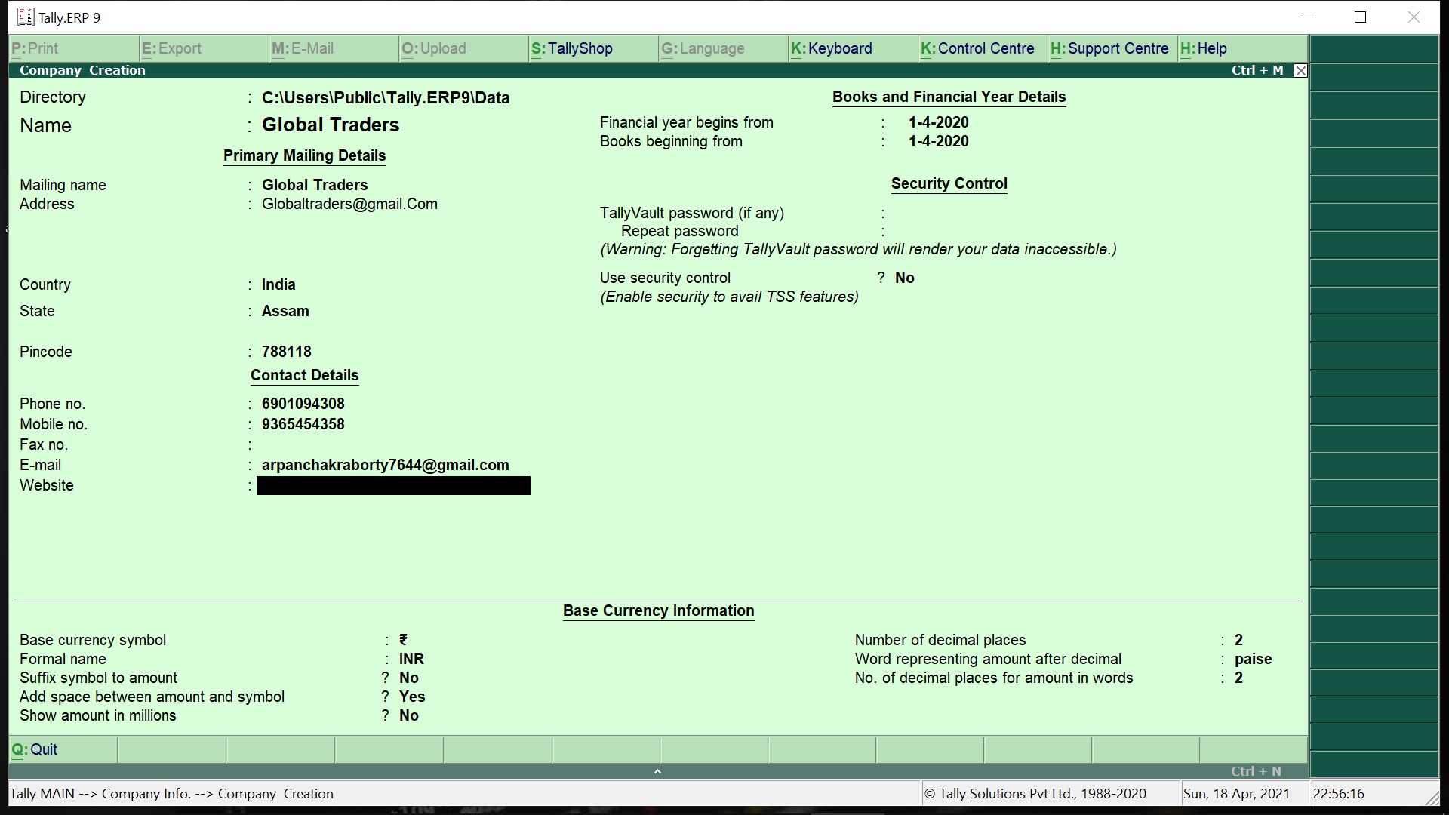Click the Ctrl + M label in the title bar

(1257, 70)
